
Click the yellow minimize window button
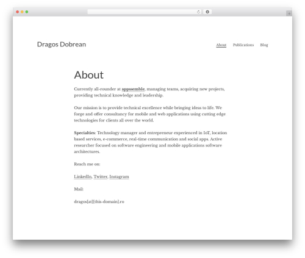tap(22, 12)
